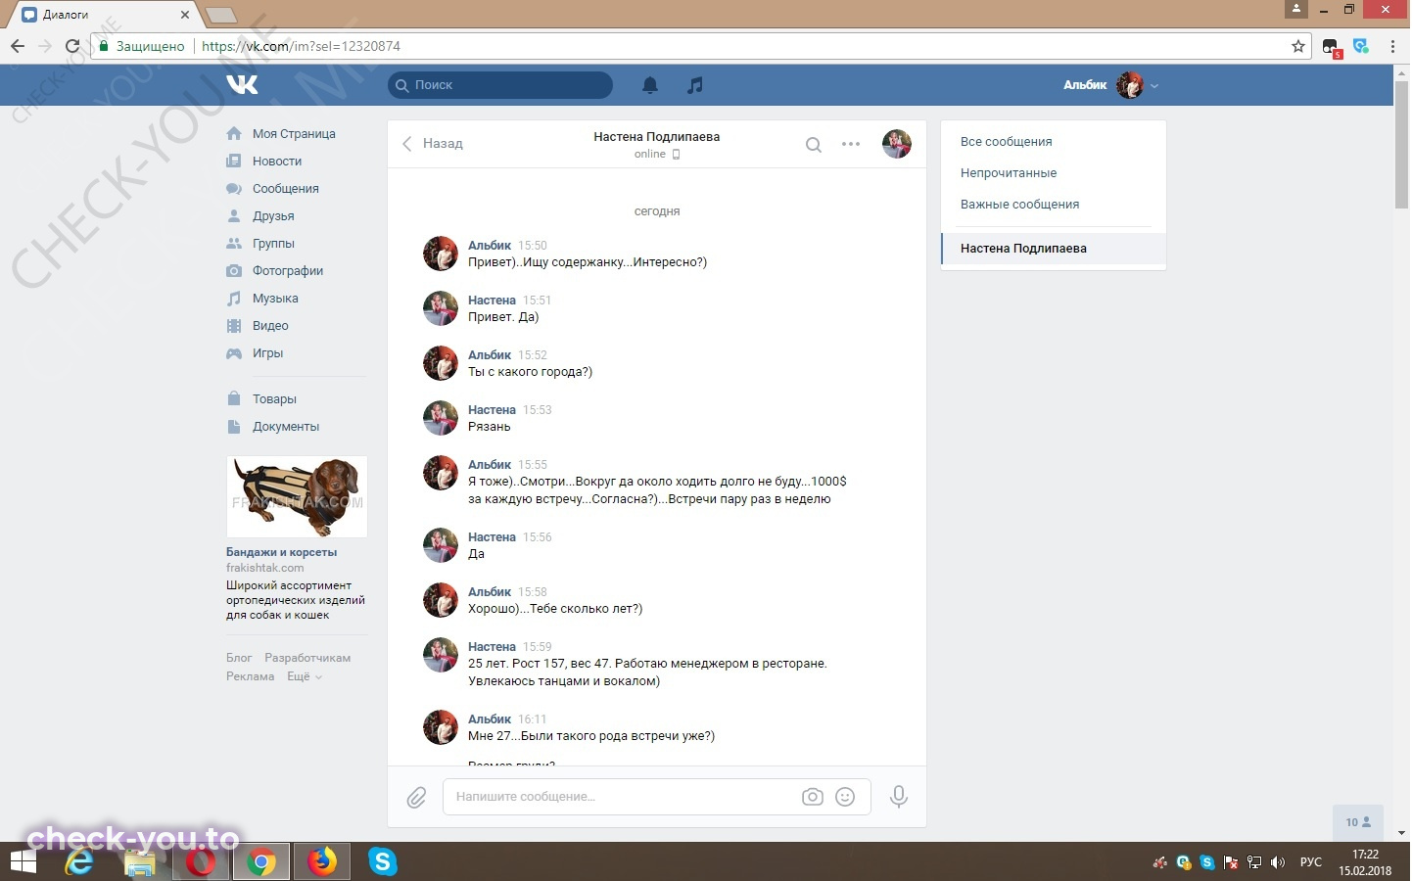Viewport: 1412px width, 881px height.
Task: Go back with the Назад button
Action: coord(432,144)
